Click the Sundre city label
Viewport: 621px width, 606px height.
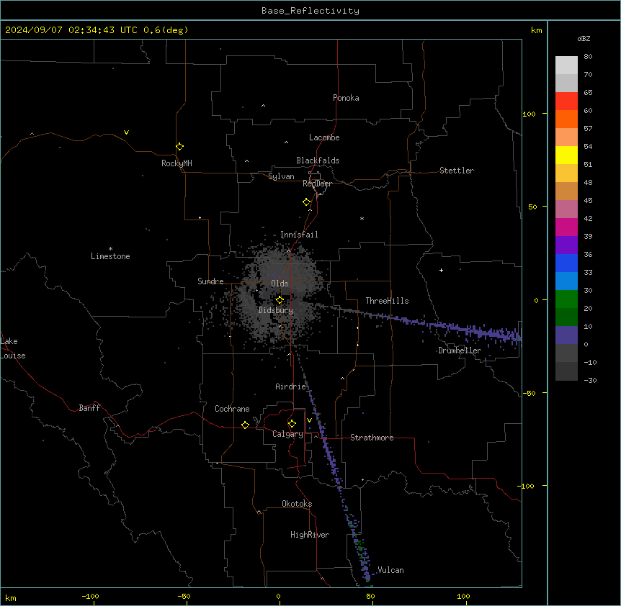click(x=210, y=281)
